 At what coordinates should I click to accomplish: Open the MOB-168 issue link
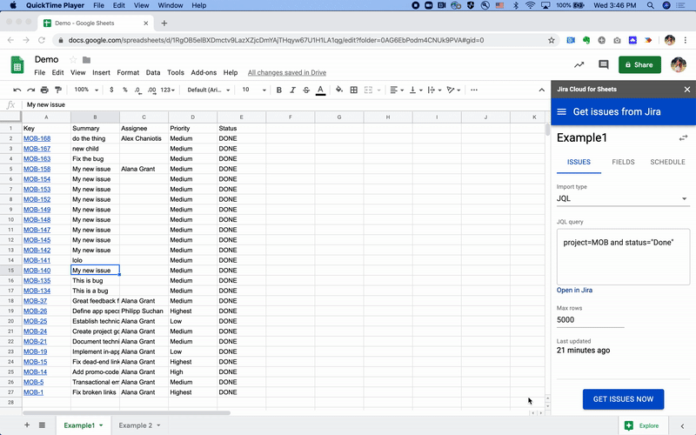[x=37, y=138]
